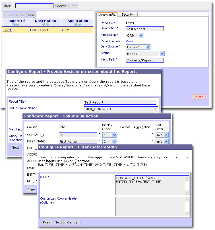Open CONTACT_ID Sort Order dropdown

pyautogui.click(x=166, y=135)
